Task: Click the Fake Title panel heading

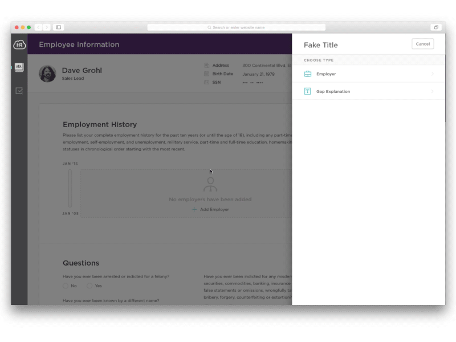Action: tap(320, 45)
